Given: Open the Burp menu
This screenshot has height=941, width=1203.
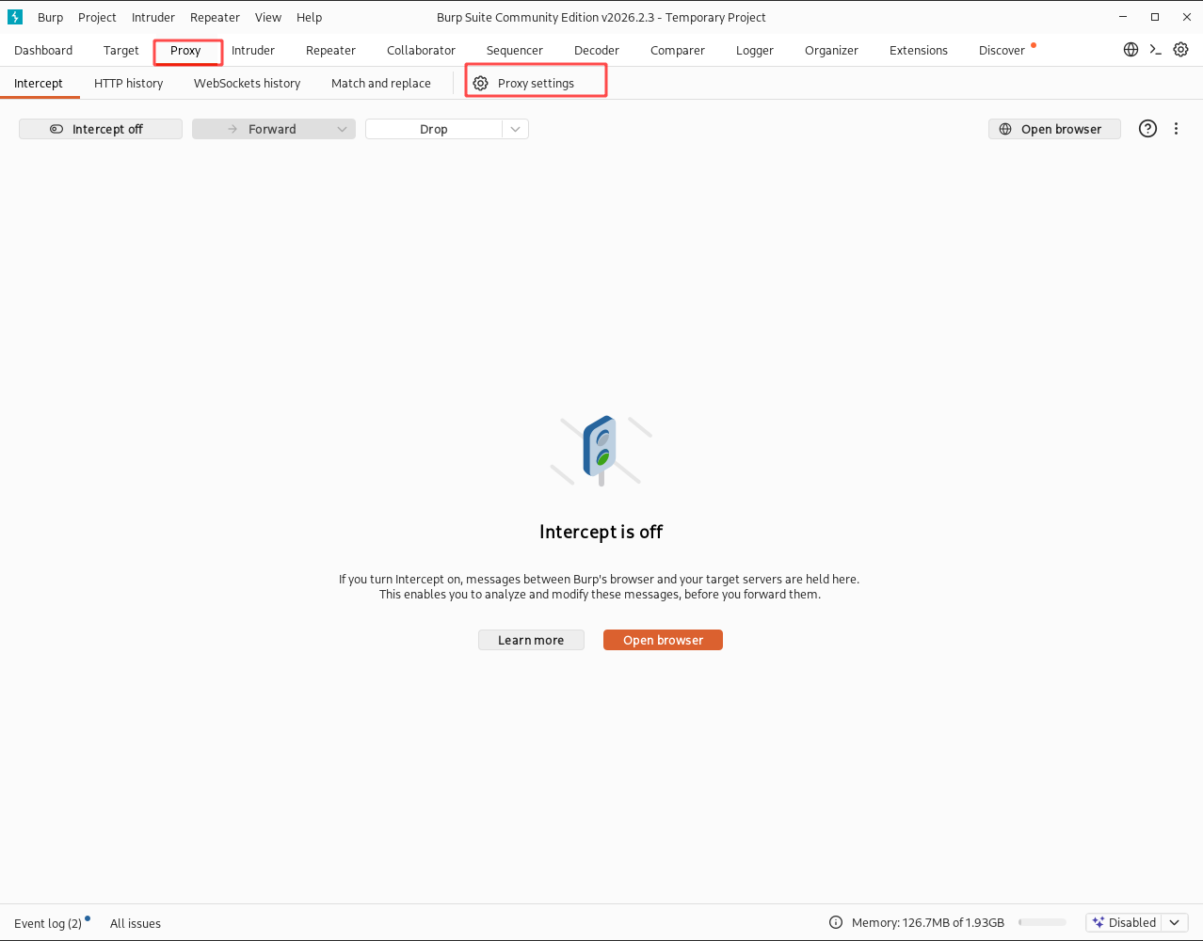Looking at the screenshot, I should (50, 17).
